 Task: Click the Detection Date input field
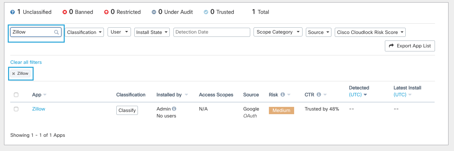211,32
